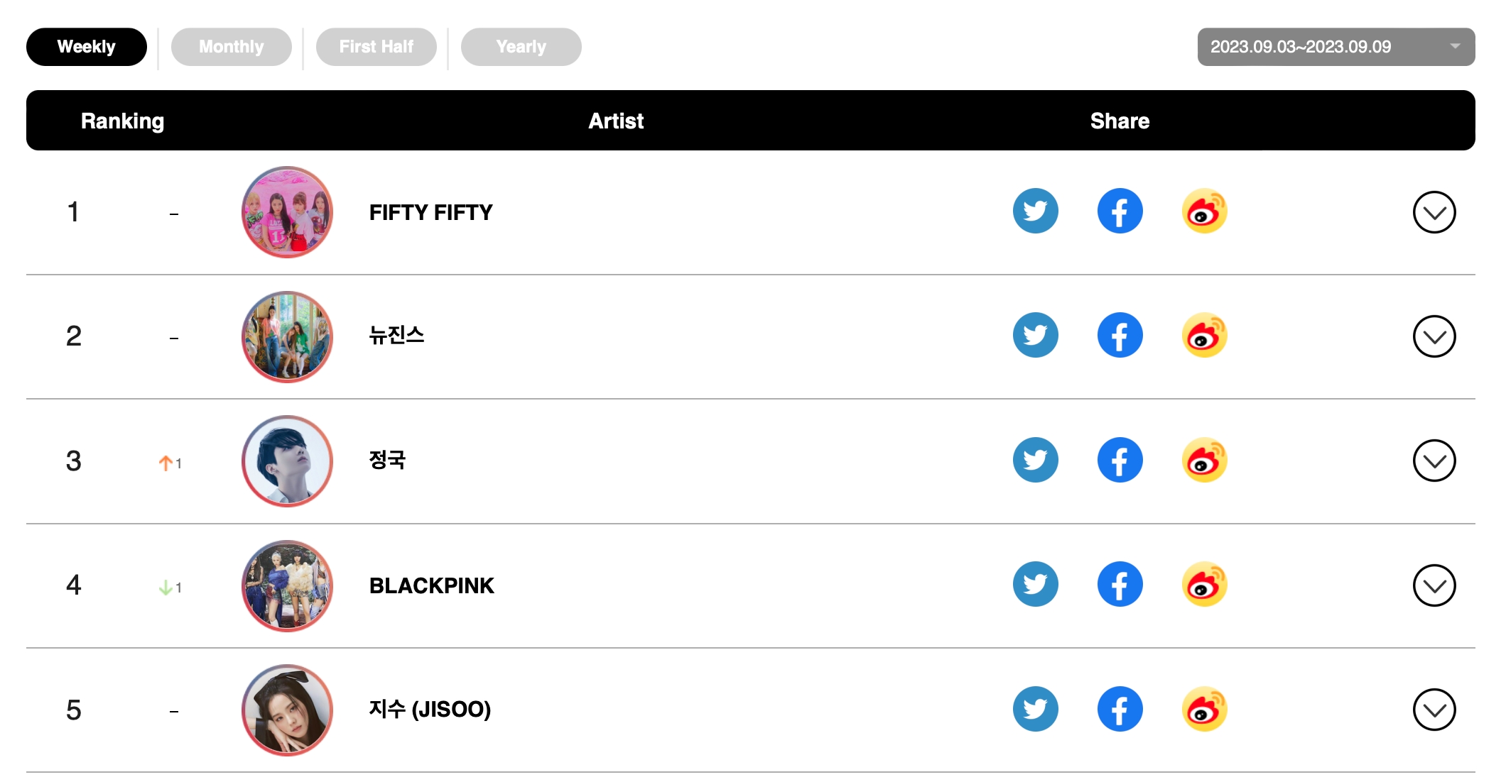
Task: Share 뉴진스 on Twitter
Action: 1035,336
